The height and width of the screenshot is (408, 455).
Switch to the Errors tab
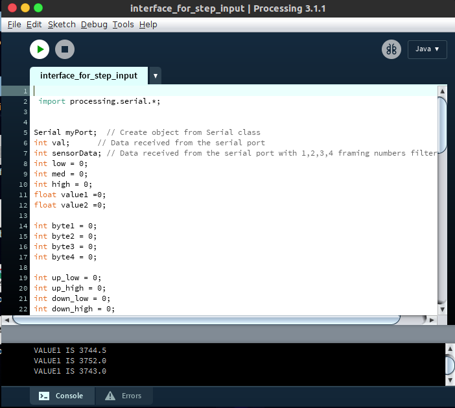124,396
